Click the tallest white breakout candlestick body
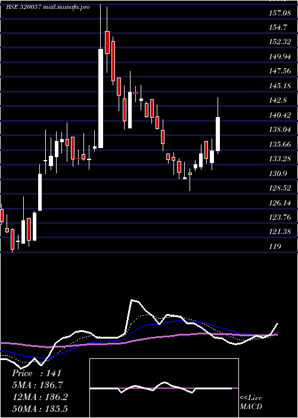 101,99
